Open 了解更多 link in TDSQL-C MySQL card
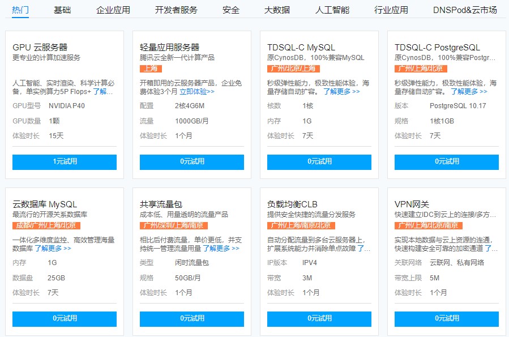The width and height of the screenshot is (509, 337). (341, 92)
